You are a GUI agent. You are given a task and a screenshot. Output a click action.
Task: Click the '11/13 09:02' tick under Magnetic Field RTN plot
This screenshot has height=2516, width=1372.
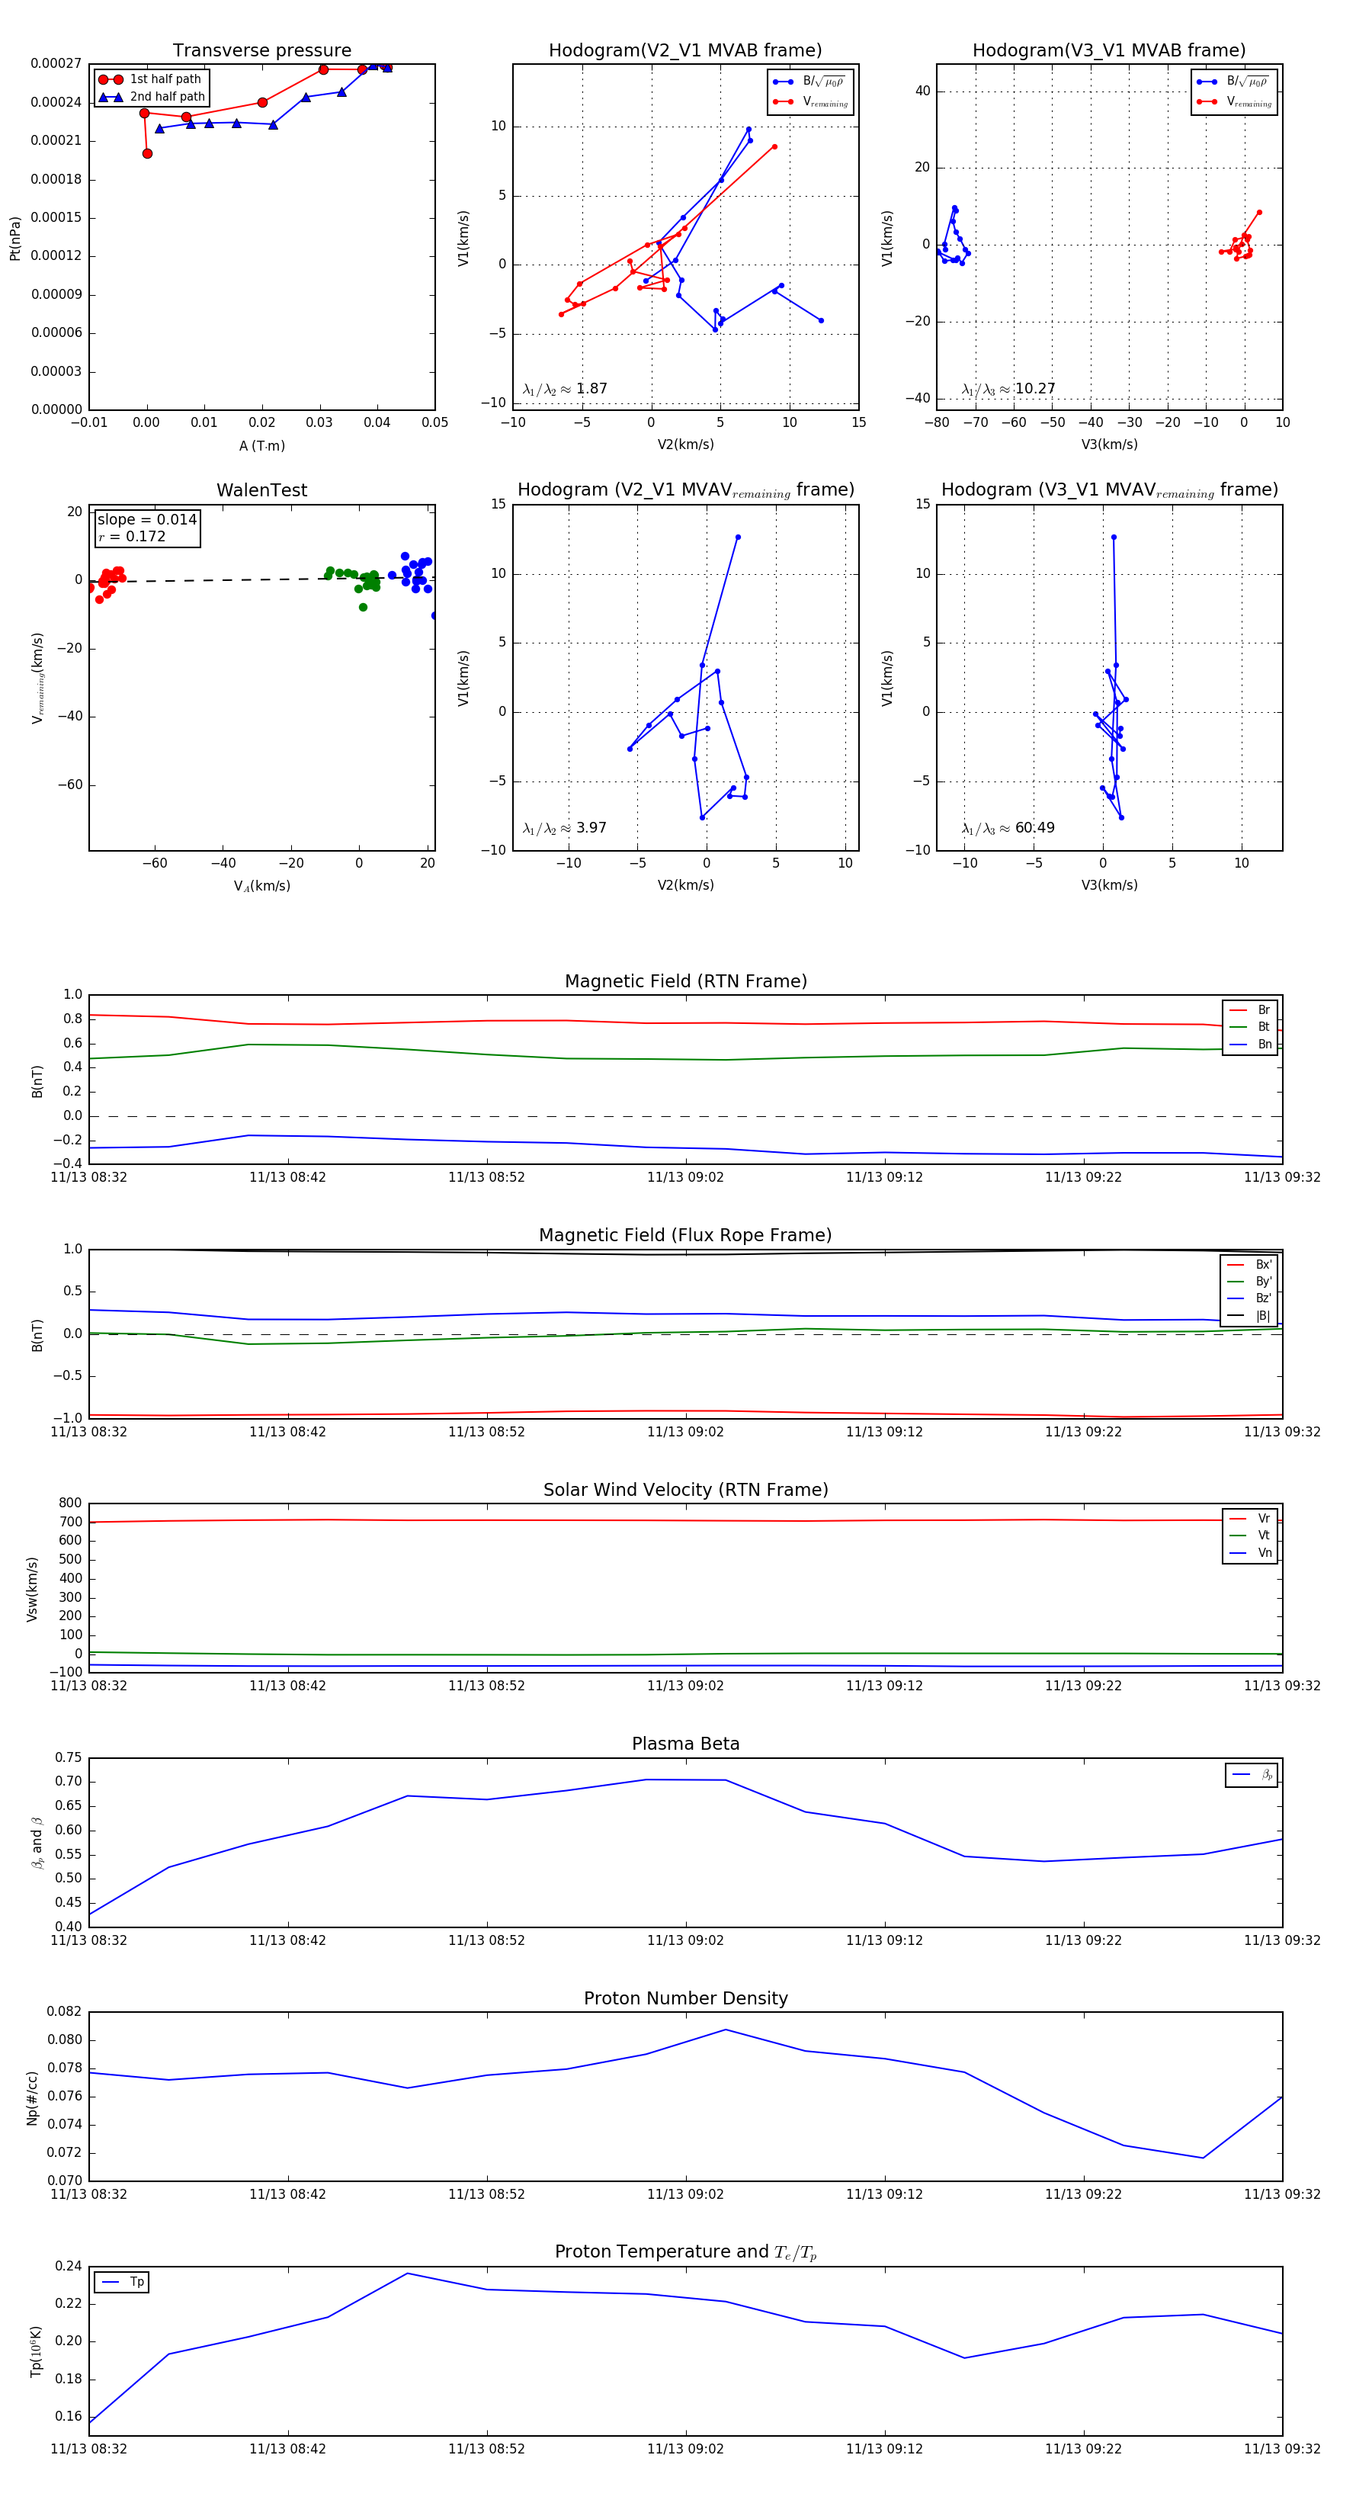pos(685,1177)
